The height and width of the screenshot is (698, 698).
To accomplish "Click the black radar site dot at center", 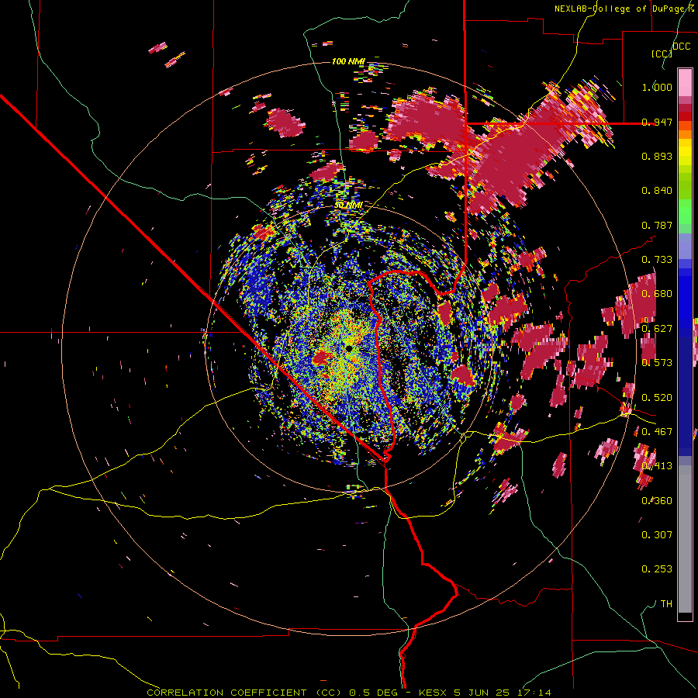I will 348,347.
